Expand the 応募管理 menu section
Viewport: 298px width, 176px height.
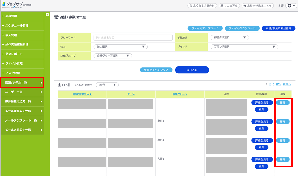click(x=11, y=16)
